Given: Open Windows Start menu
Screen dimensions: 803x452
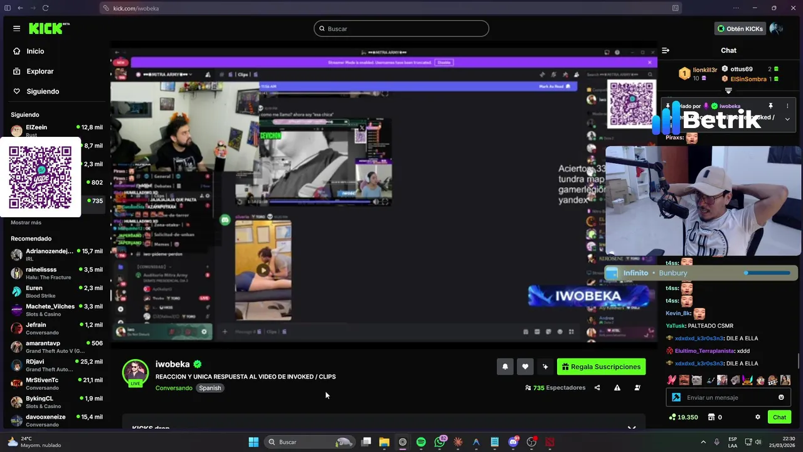Looking at the screenshot, I should tap(253, 442).
